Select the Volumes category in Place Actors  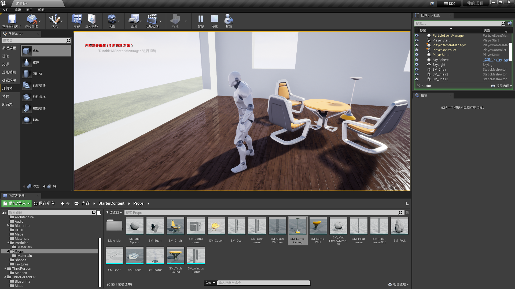click(x=10, y=96)
